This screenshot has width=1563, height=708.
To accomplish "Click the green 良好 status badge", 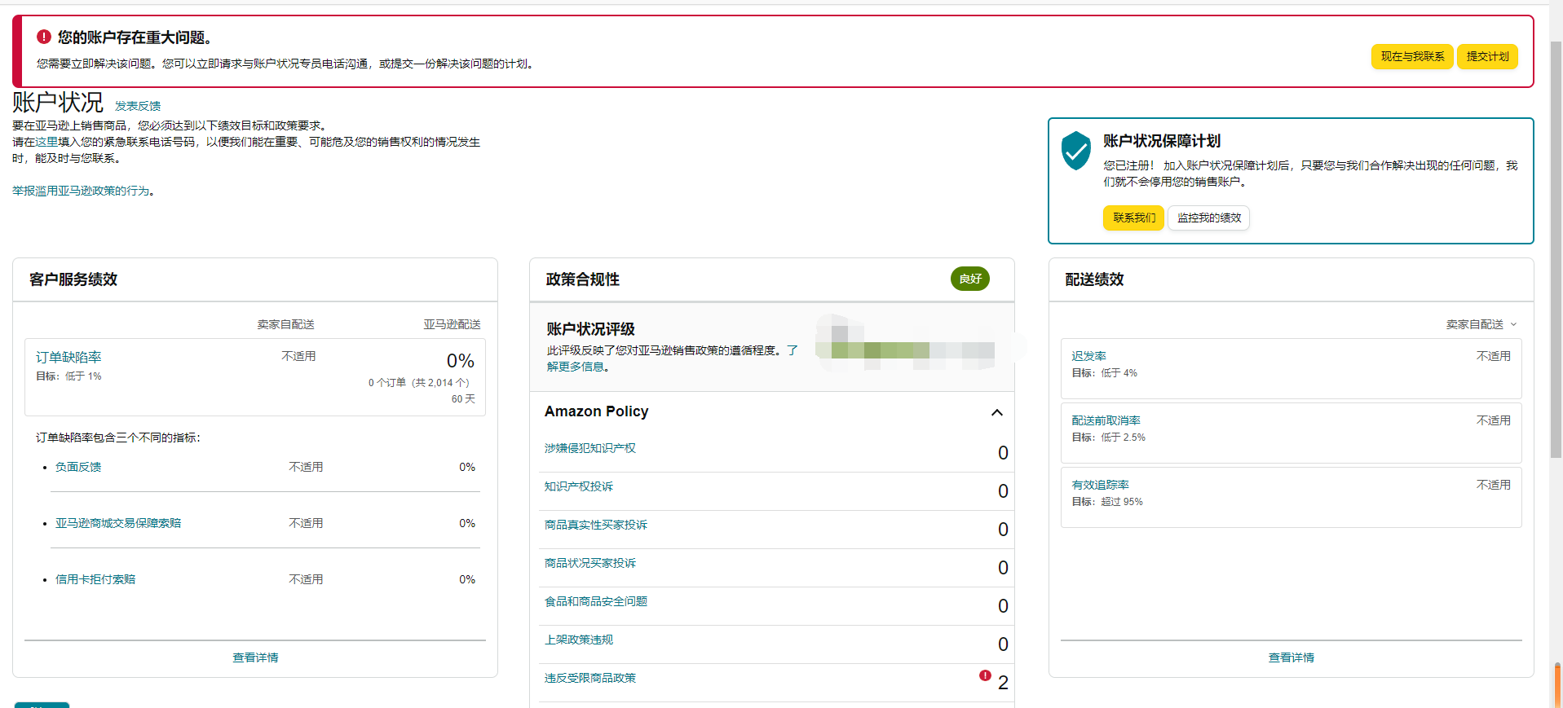I will [969, 279].
